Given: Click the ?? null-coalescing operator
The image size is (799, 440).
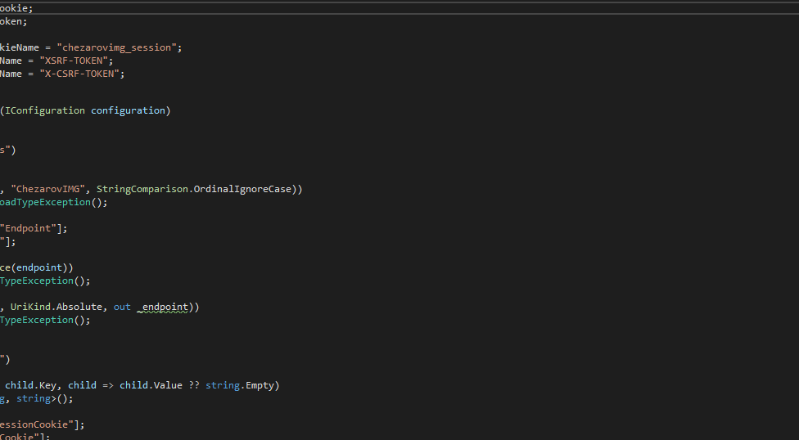Looking at the screenshot, I should point(193,385).
